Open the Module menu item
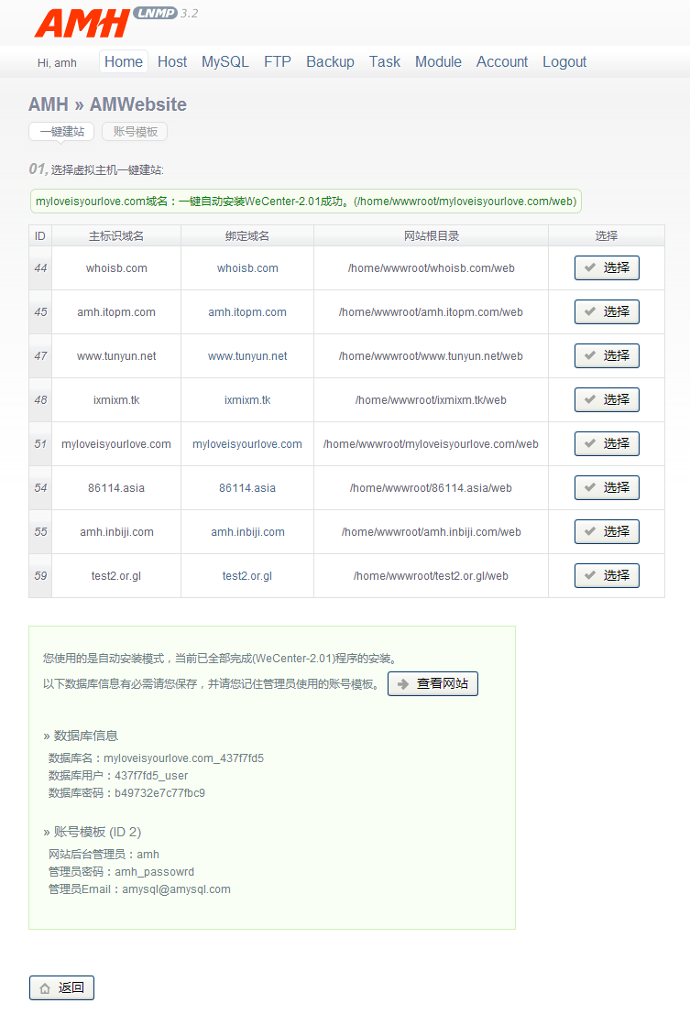Image resolution: width=690 pixels, height=1025 pixels. coord(438,62)
